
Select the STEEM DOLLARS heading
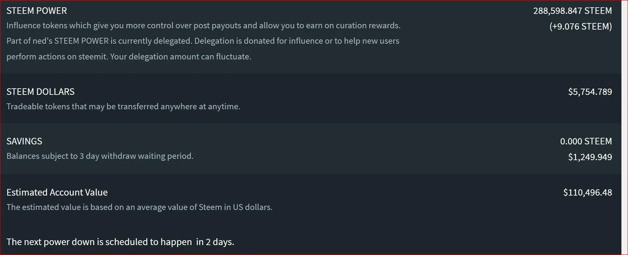[x=41, y=92]
